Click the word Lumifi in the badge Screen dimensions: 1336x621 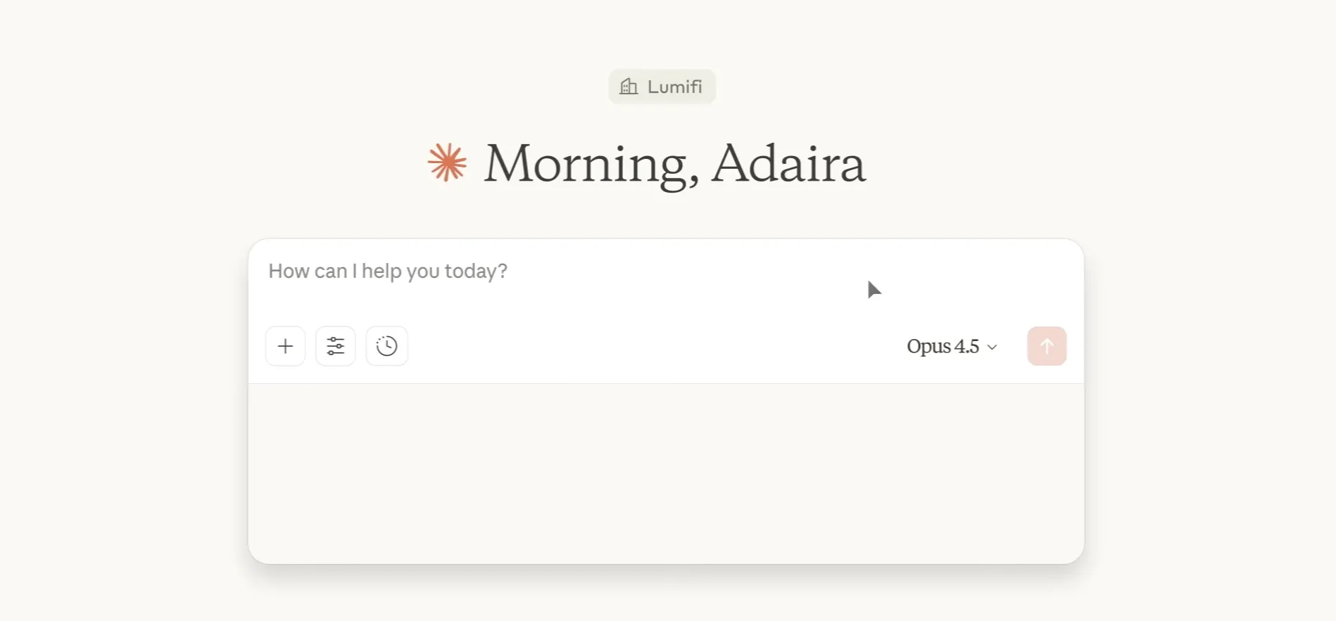(674, 87)
